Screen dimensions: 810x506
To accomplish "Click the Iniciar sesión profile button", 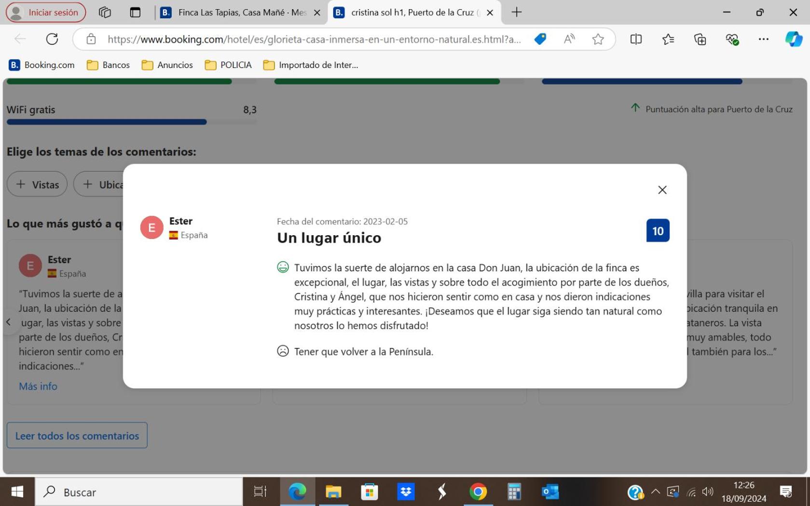I will (x=46, y=13).
